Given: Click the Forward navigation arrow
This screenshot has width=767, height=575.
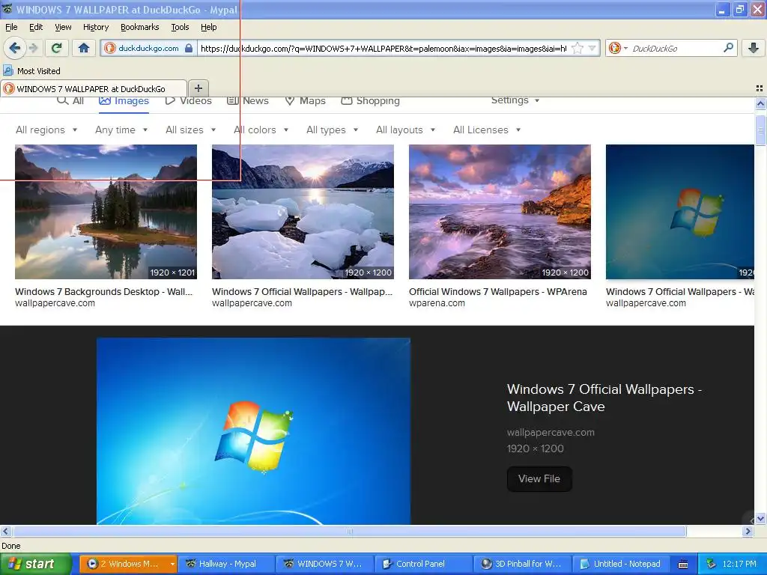Looking at the screenshot, I should pyautogui.click(x=33, y=48).
